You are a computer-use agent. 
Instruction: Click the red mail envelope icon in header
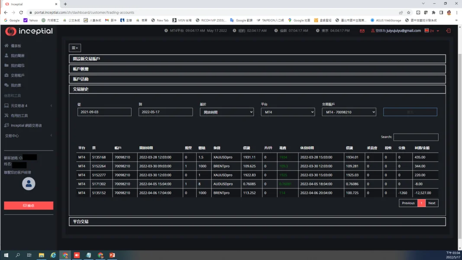coord(362,31)
